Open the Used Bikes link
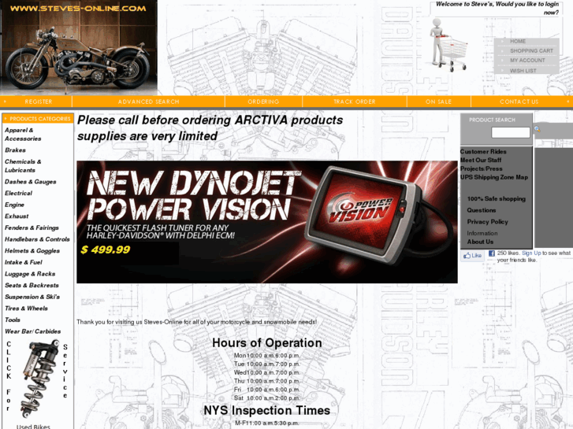Image resolution: width=573 pixels, height=429 pixels. coord(33,426)
